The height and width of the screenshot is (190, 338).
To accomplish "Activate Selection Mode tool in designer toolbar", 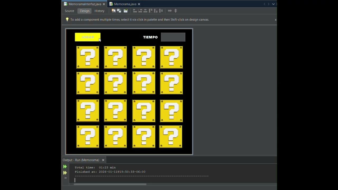I will (x=114, y=11).
